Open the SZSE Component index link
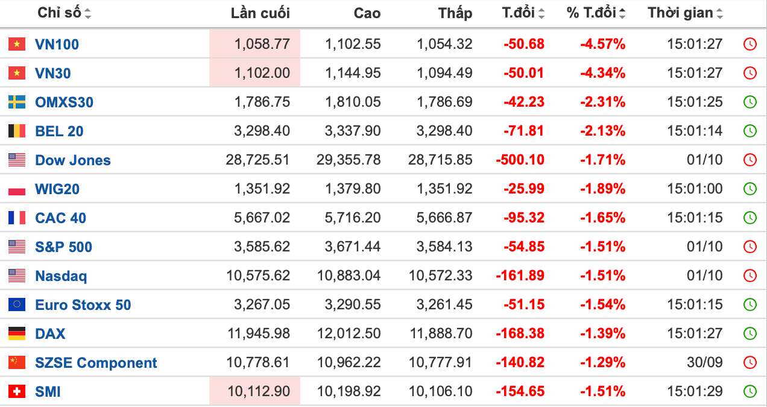 point(96,363)
